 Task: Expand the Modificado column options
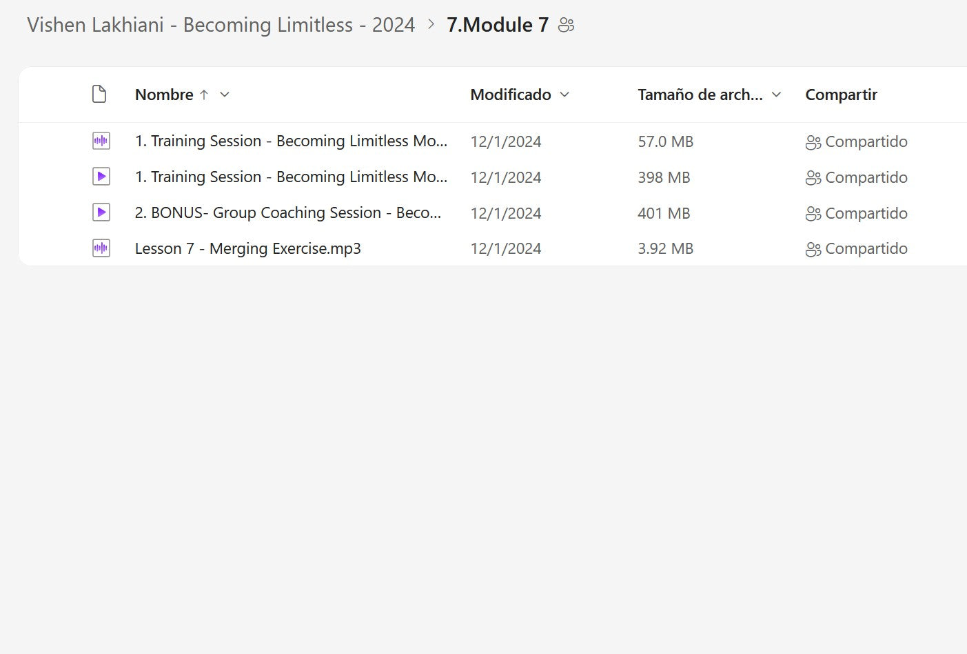(564, 95)
